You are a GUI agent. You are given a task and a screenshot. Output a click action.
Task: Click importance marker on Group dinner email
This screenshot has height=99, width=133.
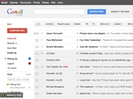77,73
